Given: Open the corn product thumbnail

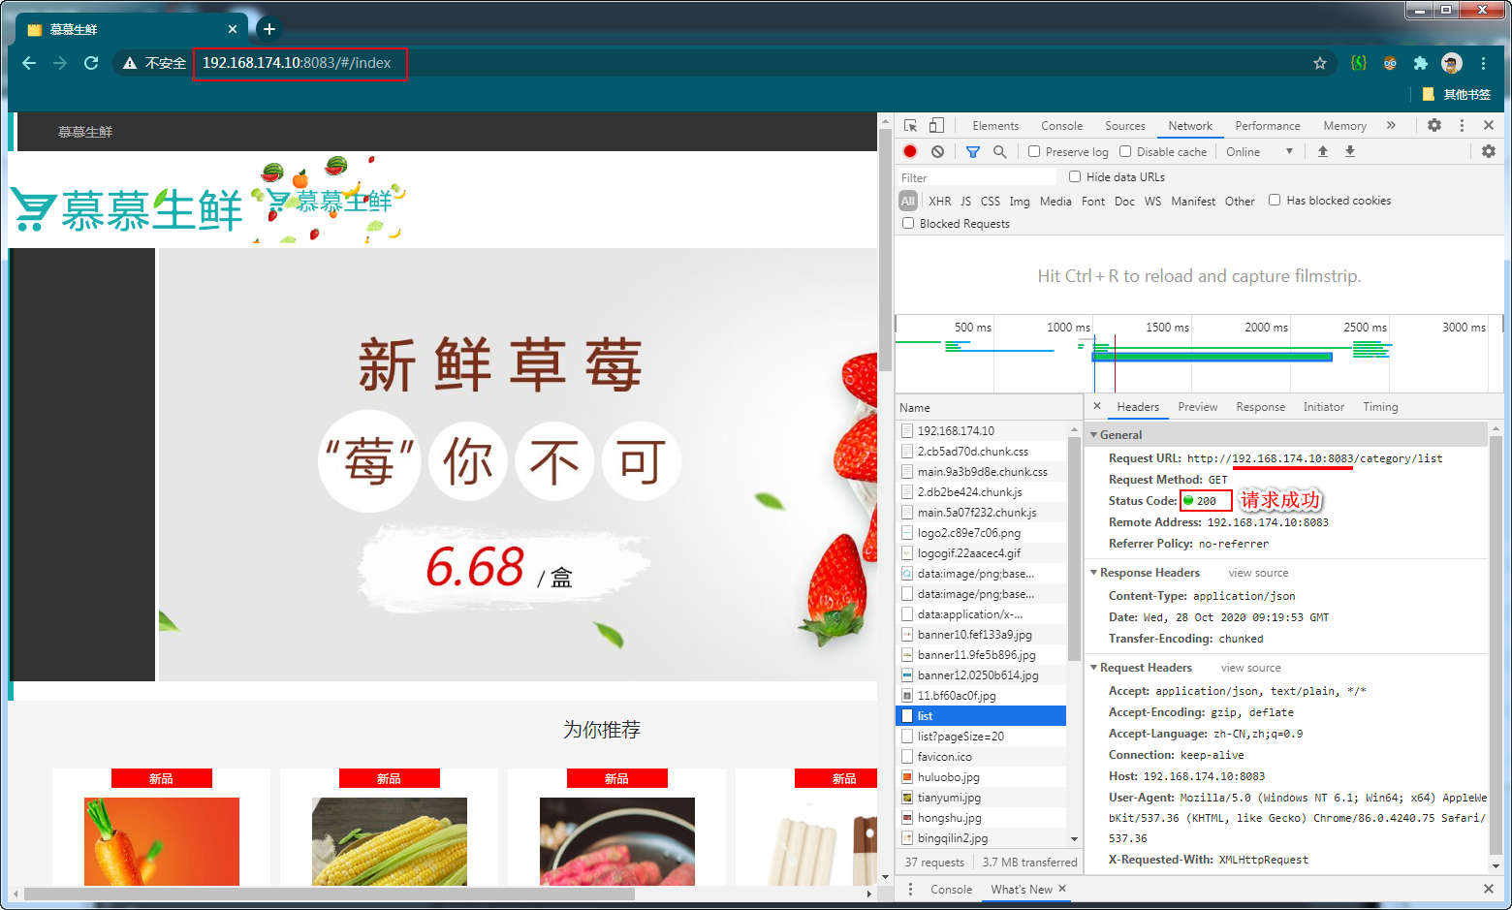Looking at the screenshot, I should pyautogui.click(x=390, y=841).
